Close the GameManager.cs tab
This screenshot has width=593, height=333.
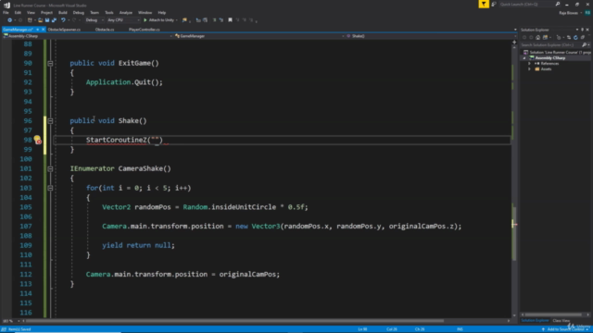(x=44, y=30)
